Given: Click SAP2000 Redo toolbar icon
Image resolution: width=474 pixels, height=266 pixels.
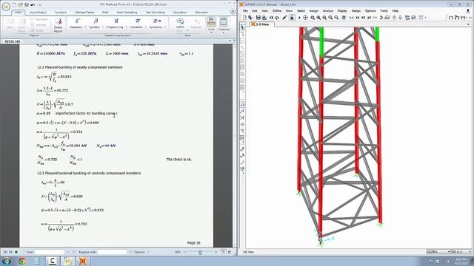Looking at the screenshot, I should 277,18.
